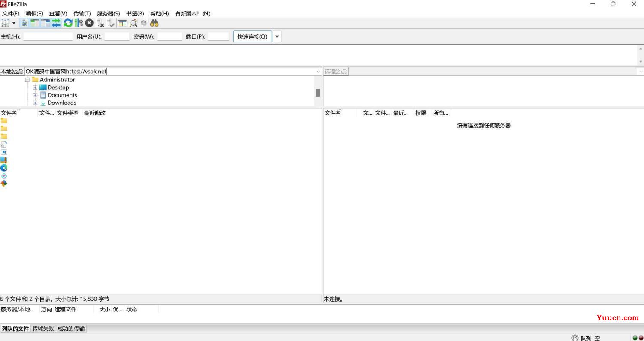Click the red activity LED indicator
The image size is (644, 341).
pos(641,338)
